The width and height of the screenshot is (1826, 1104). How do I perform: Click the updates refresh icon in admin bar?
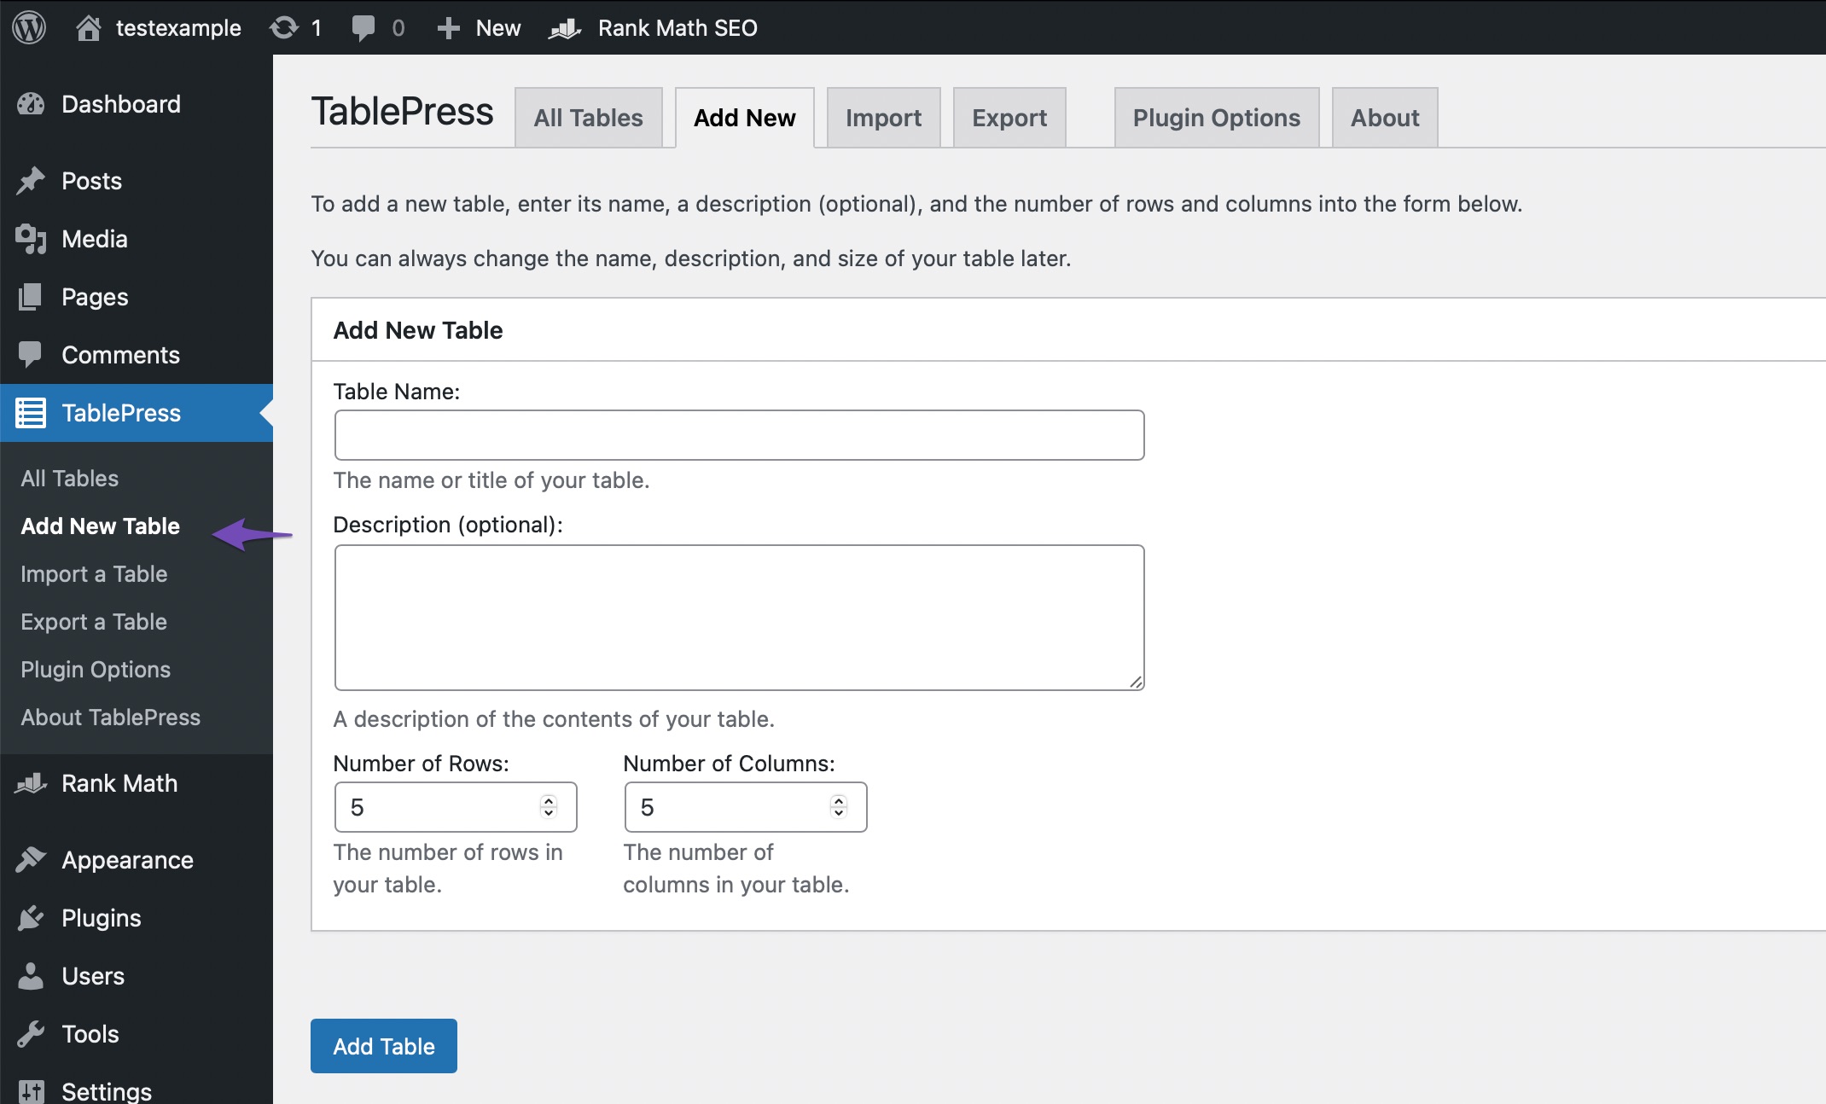click(284, 27)
